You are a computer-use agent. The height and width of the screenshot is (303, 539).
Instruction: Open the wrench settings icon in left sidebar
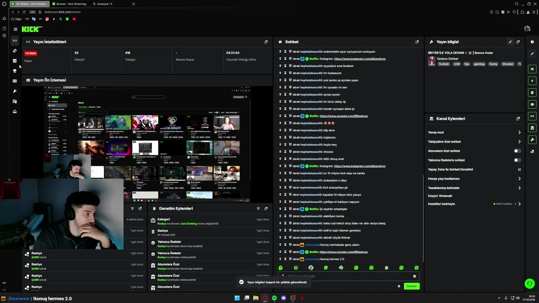(x=15, y=91)
